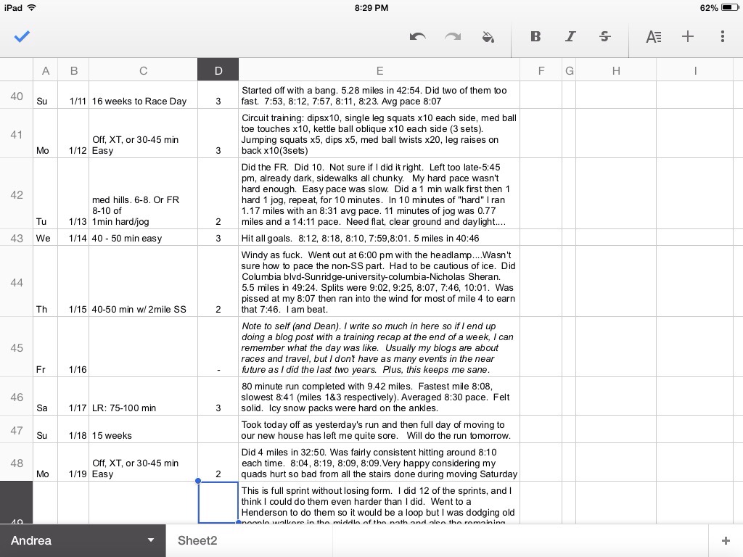Viewport: 743px width, 557px height.
Task: Tap the plus insert icon in toolbar
Action: pyautogui.click(x=688, y=36)
